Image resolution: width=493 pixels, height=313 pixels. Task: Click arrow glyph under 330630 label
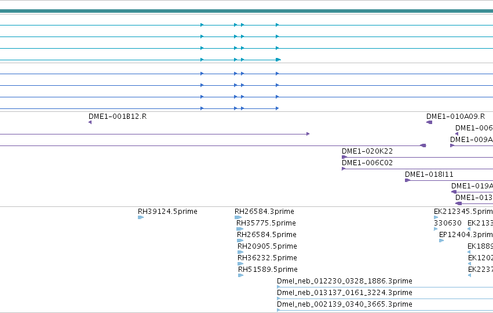(436, 229)
